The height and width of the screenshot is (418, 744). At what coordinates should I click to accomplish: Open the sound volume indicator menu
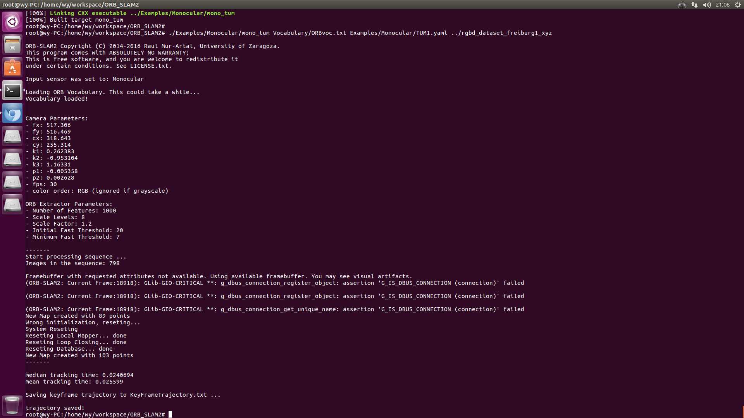tap(707, 5)
